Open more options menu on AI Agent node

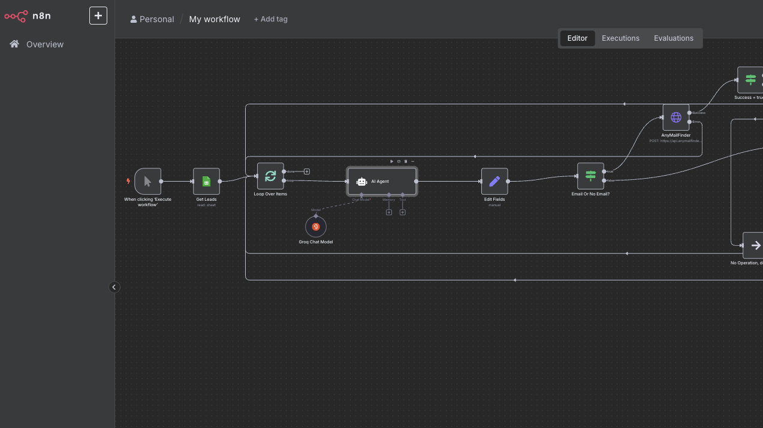(x=412, y=161)
